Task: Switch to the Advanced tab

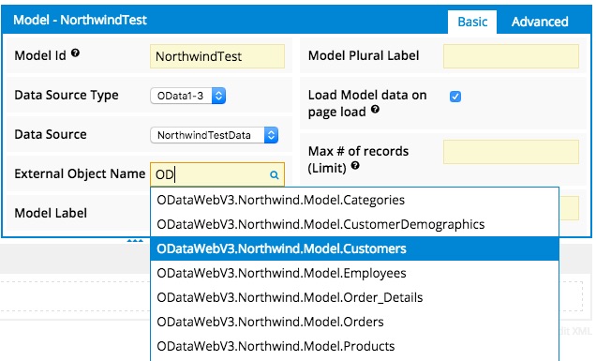Action: coord(540,22)
